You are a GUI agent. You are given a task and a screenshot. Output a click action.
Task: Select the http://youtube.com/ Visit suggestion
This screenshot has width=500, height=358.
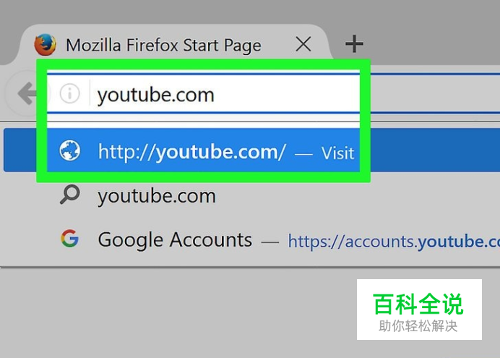pyautogui.click(x=250, y=150)
